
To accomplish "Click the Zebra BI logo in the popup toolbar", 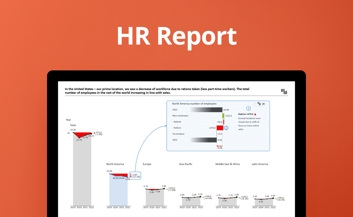I will click(259, 104).
